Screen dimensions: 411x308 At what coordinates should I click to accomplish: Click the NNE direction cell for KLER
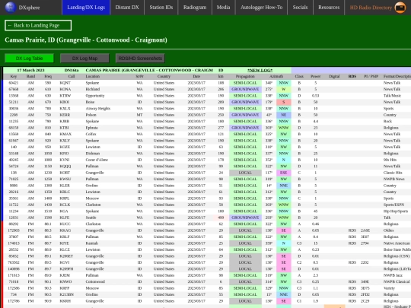284,186
